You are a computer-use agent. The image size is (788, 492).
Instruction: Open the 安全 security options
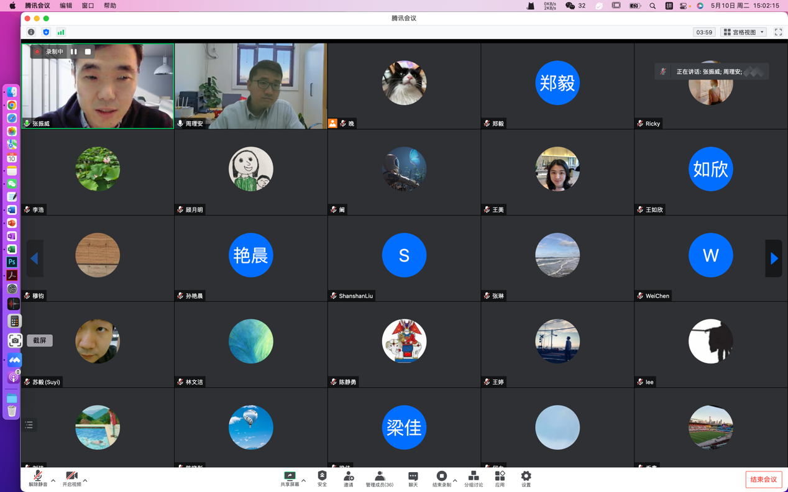coord(322,478)
